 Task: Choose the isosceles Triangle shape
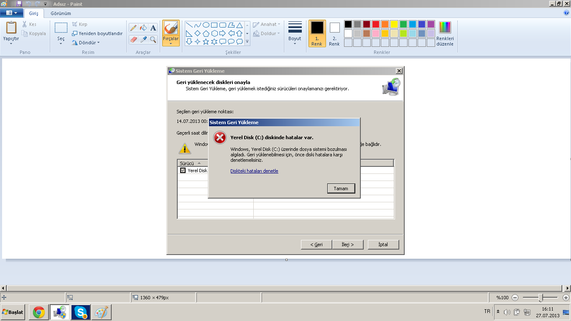(239, 25)
